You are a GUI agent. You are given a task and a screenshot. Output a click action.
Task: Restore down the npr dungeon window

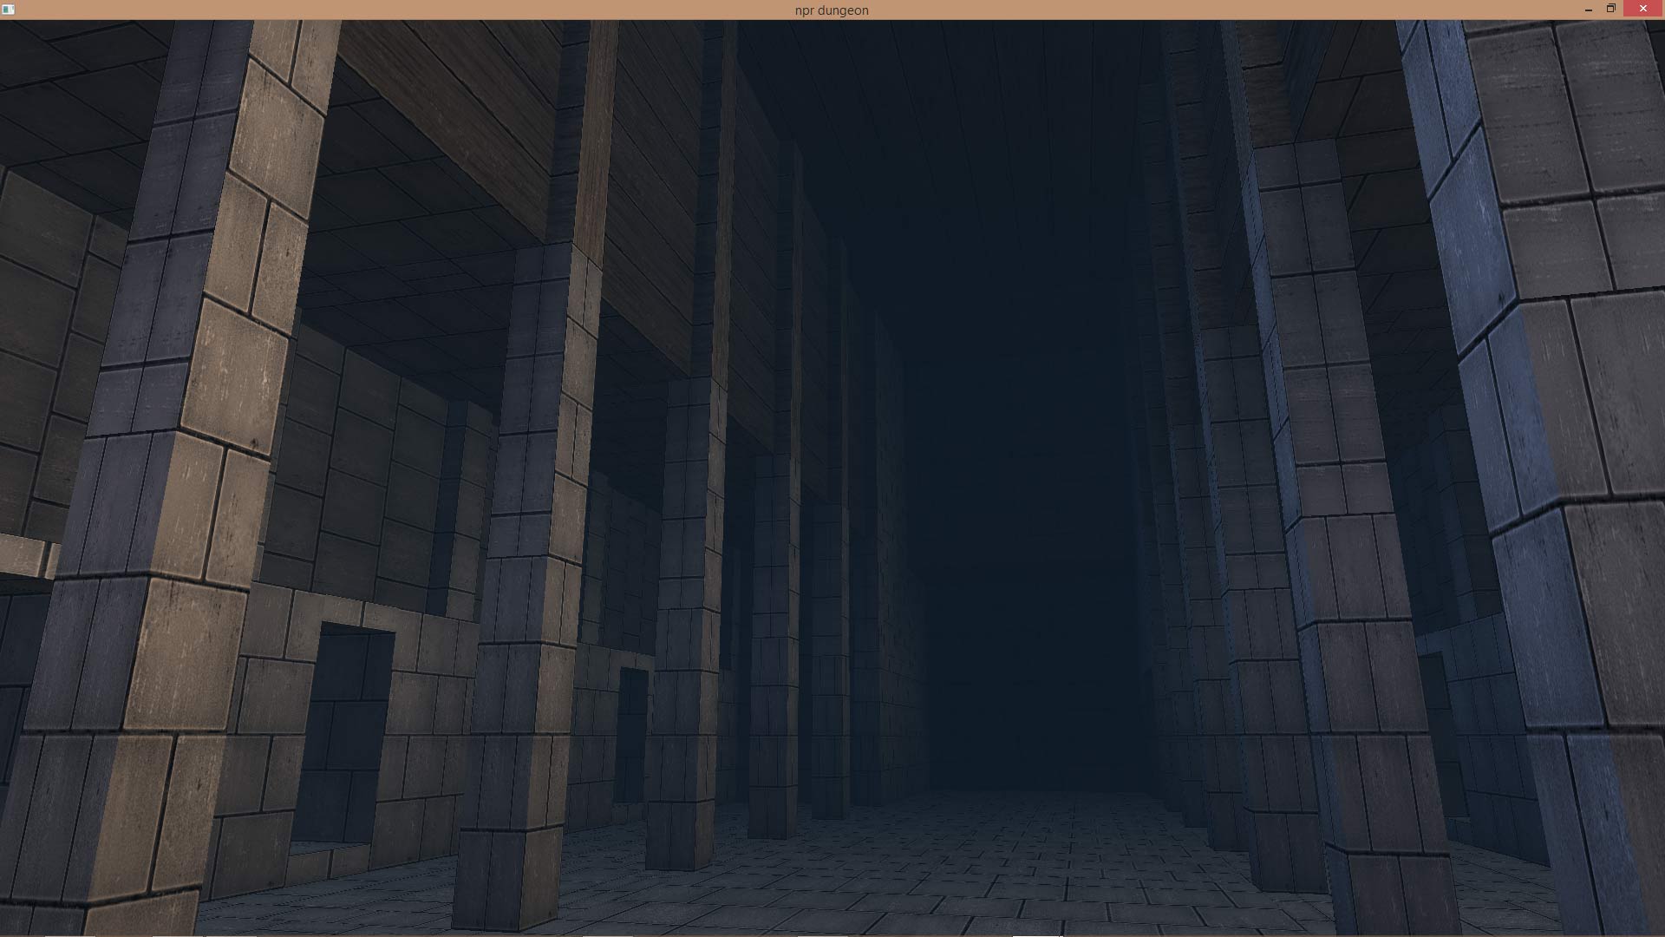tap(1610, 9)
